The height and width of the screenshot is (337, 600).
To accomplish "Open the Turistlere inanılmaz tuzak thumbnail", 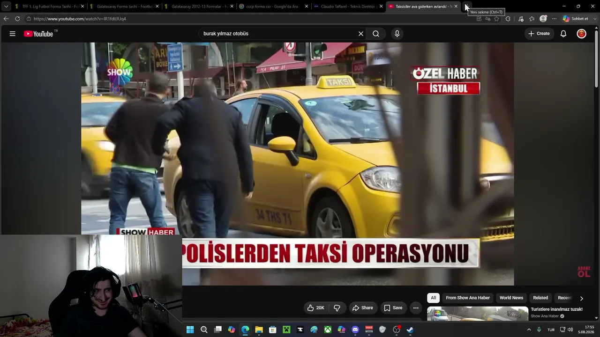I will [478, 314].
